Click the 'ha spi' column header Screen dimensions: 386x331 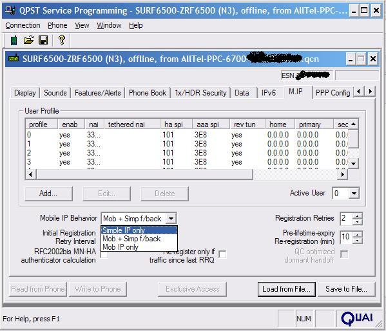[x=177, y=125]
